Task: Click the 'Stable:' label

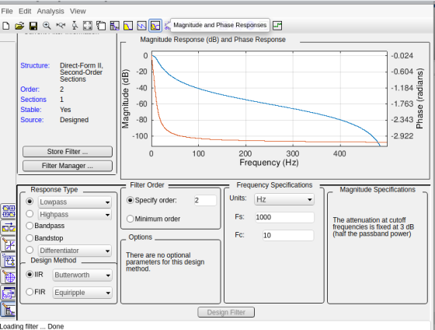Action: pyautogui.click(x=31, y=110)
